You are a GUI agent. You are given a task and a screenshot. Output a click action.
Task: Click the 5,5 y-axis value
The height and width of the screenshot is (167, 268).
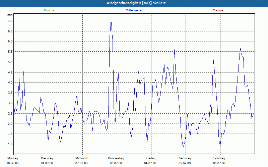click(x=10, y=52)
